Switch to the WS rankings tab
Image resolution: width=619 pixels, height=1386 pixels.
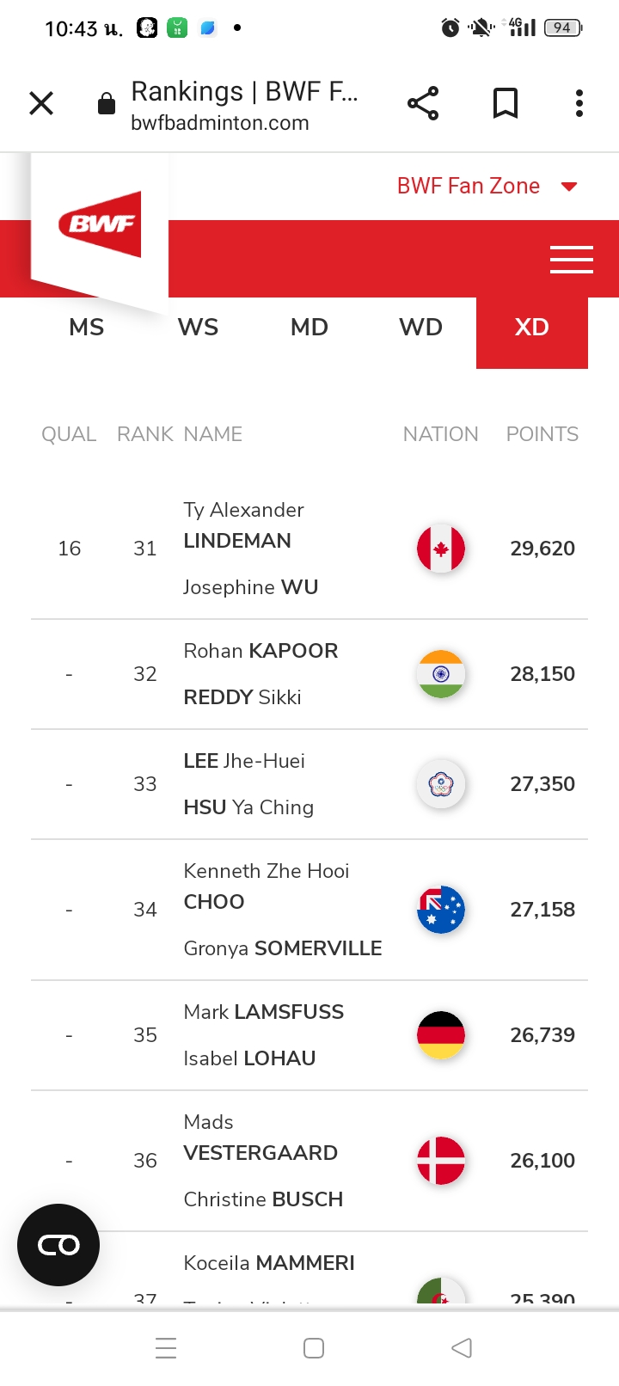[x=199, y=328]
